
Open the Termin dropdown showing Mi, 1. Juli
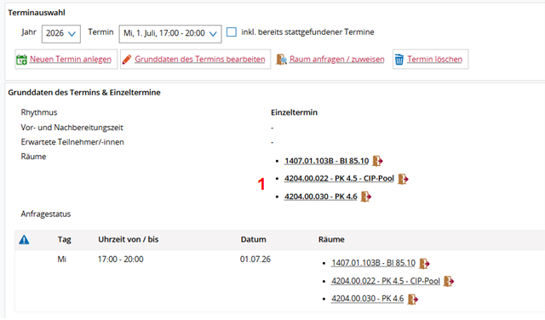coord(170,34)
